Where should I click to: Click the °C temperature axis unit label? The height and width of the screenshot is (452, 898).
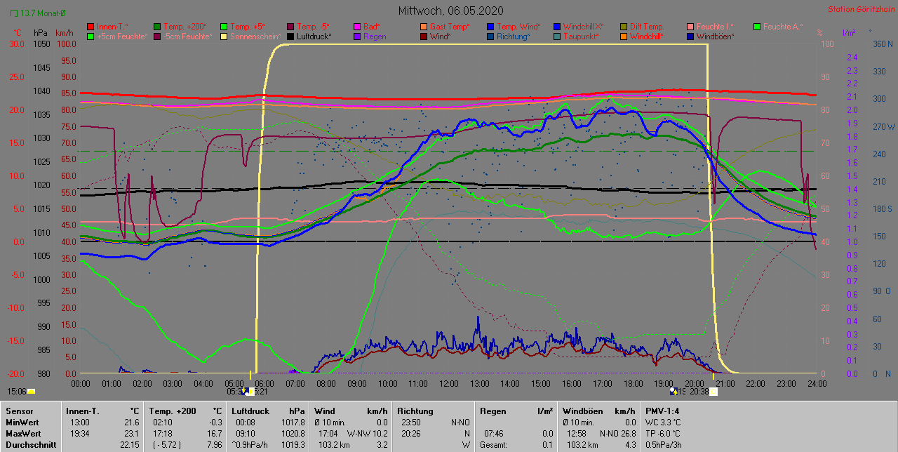(19, 33)
